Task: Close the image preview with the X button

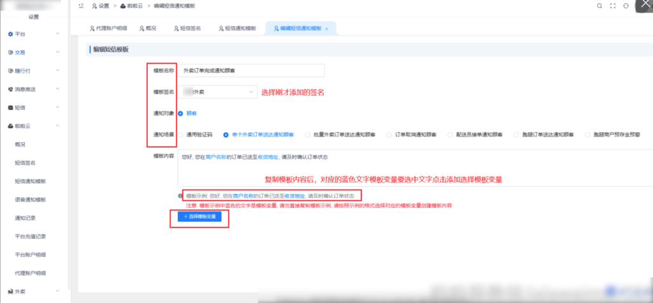Action: click(x=647, y=4)
